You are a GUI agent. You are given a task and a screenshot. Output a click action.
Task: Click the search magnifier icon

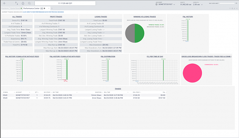click(29, 3)
